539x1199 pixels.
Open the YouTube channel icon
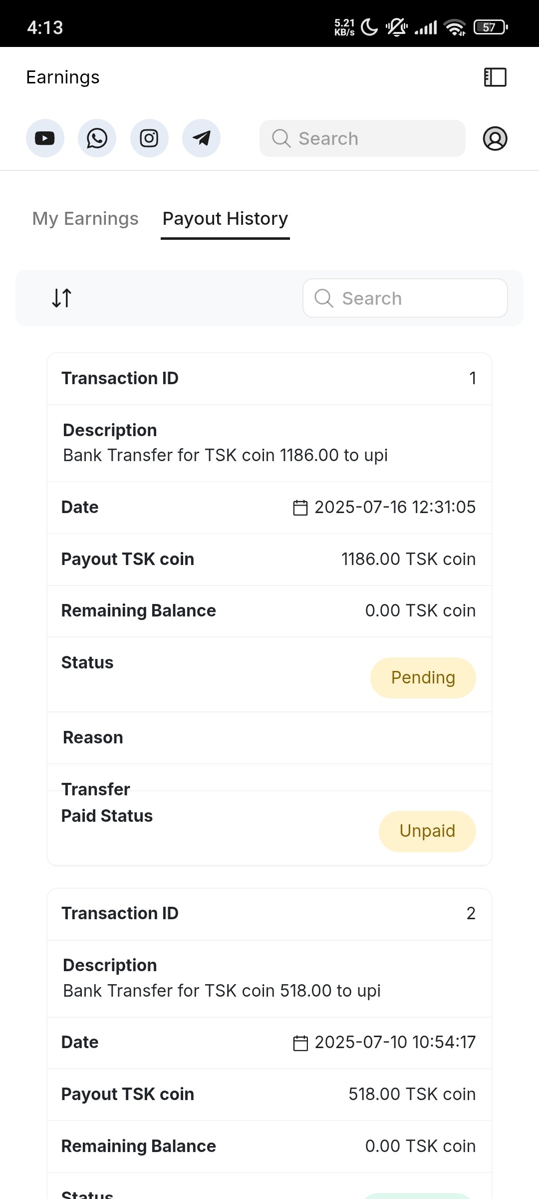pyautogui.click(x=45, y=138)
